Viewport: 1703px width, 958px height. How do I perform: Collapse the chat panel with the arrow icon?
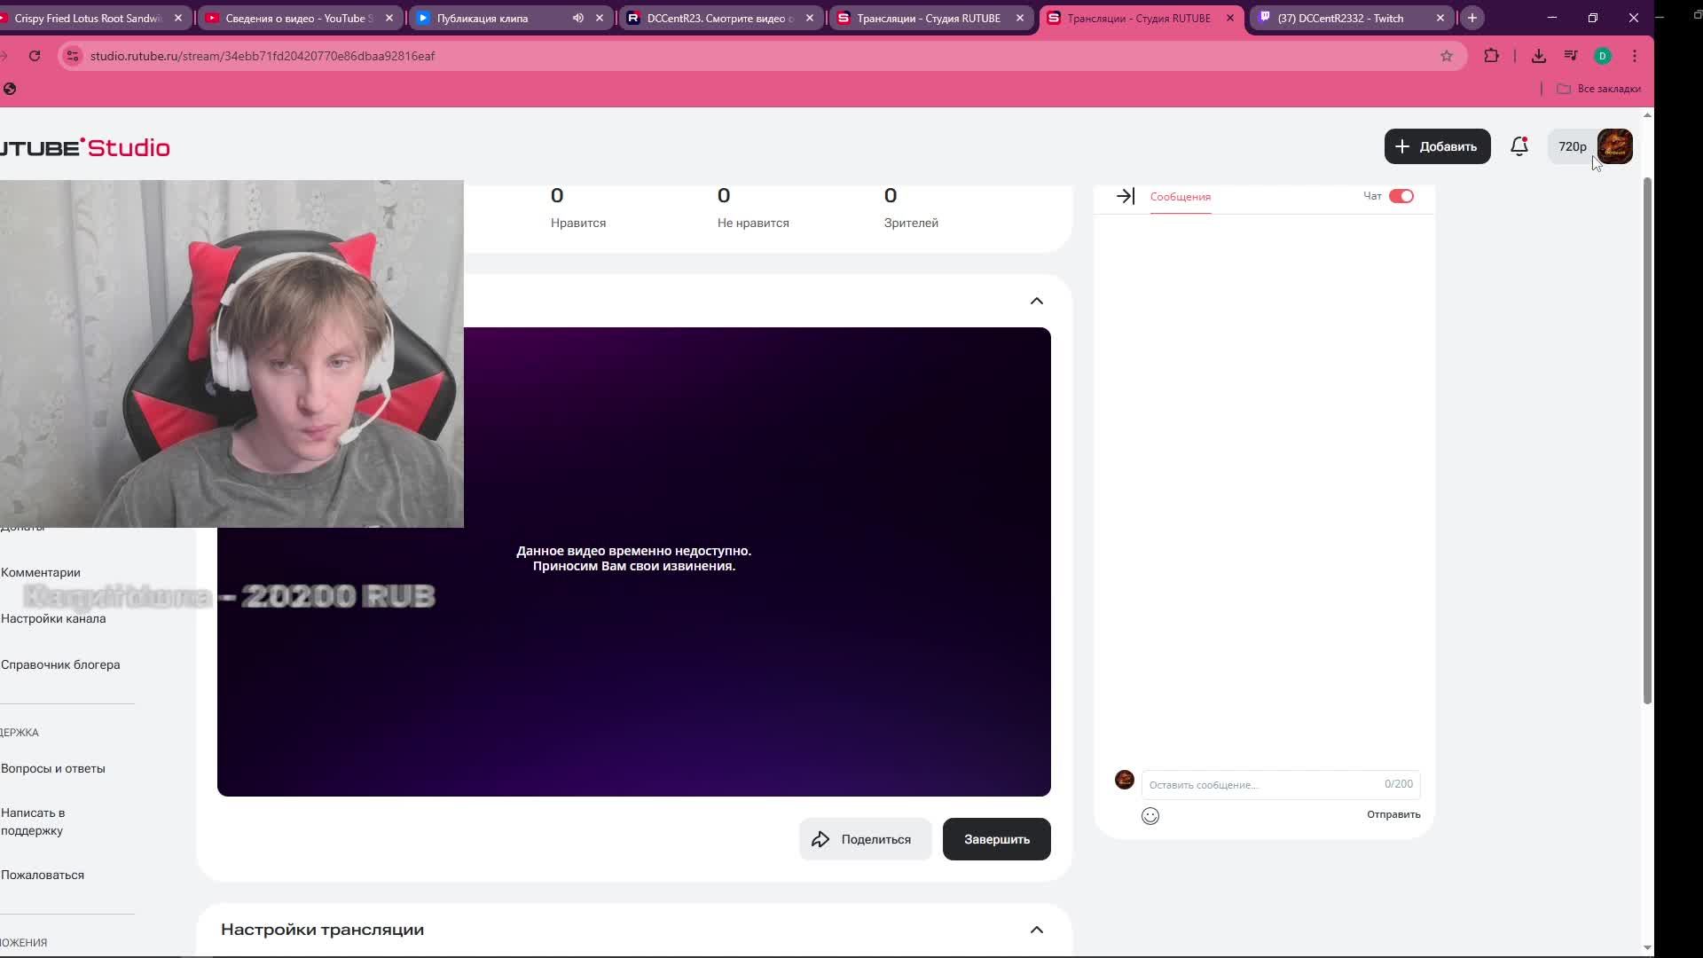[x=1125, y=196]
